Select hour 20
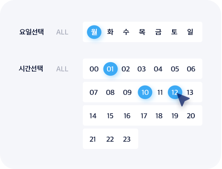 click(191, 116)
